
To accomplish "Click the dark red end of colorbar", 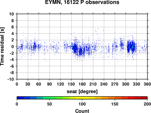I will 144,98.
